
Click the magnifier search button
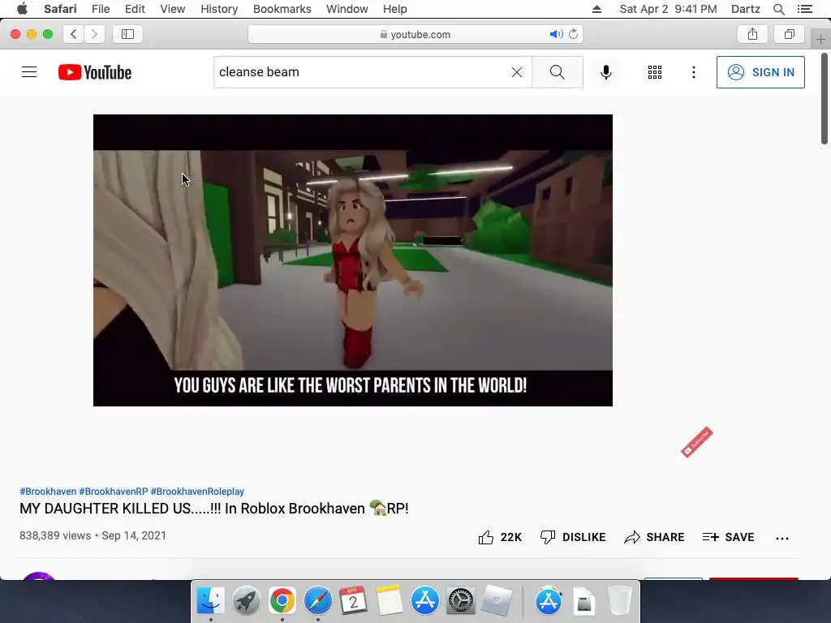[557, 72]
